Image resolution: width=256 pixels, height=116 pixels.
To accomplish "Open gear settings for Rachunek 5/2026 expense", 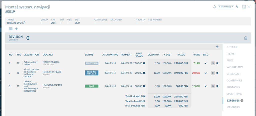I will tap(217, 73).
